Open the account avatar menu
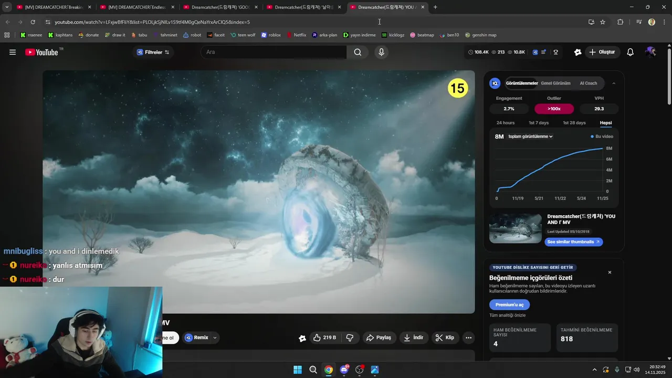The image size is (672, 378). click(651, 52)
